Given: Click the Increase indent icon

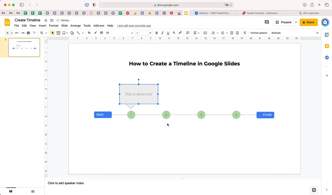Looking at the screenshot, I should click(x=237, y=33).
